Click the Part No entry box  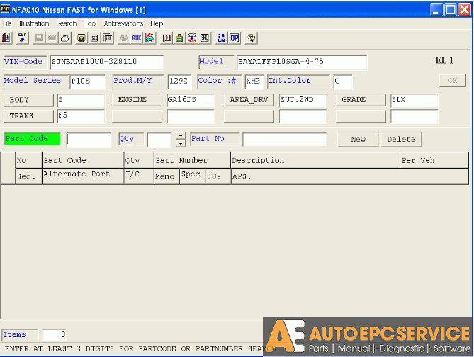pyautogui.click(x=285, y=140)
